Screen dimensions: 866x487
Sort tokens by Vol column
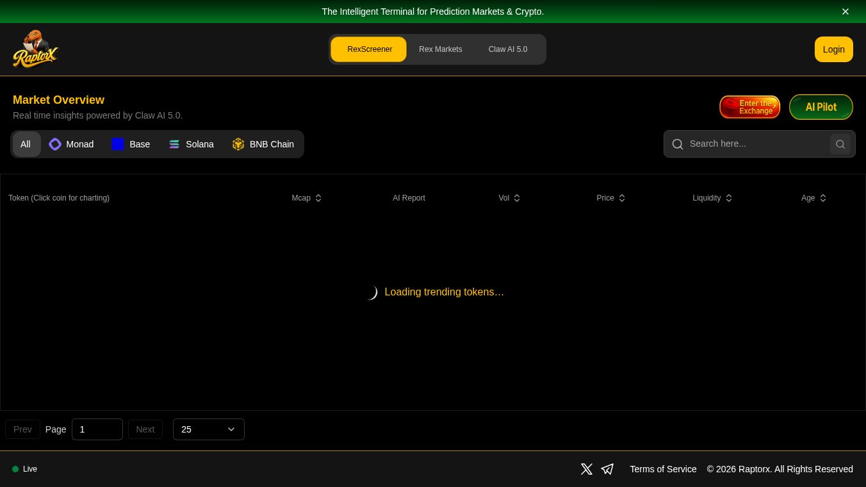click(510, 198)
